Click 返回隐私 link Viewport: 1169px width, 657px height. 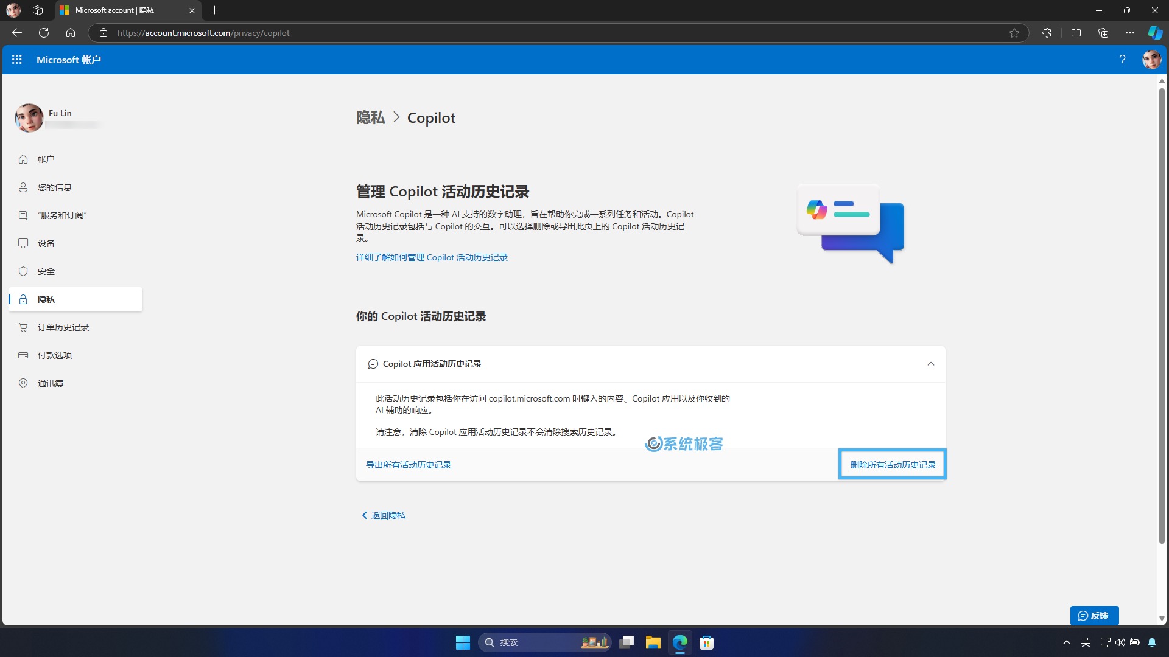tap(384, 515)
